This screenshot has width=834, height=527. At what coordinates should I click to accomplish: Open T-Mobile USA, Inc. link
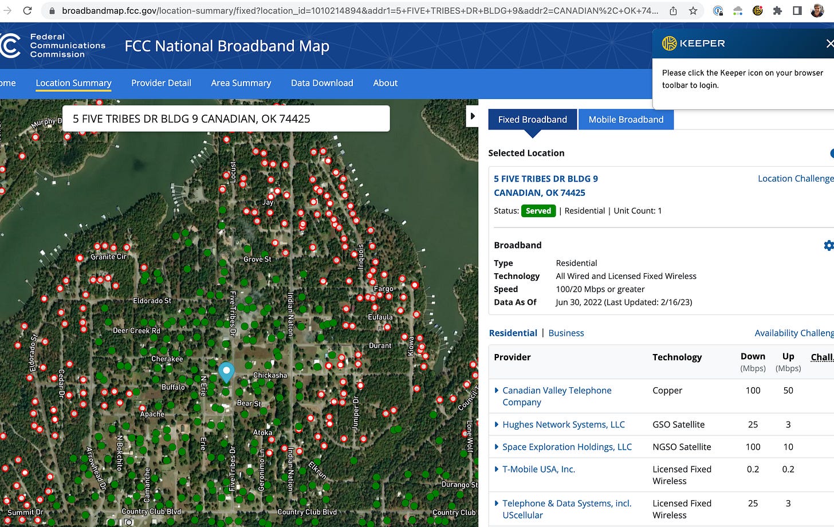[538, 469]
